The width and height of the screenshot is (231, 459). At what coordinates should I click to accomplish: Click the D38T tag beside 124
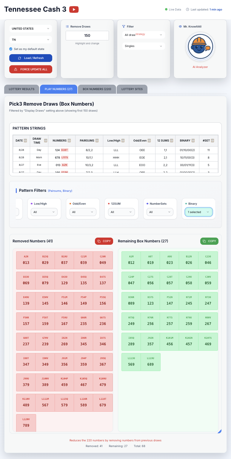65,150
